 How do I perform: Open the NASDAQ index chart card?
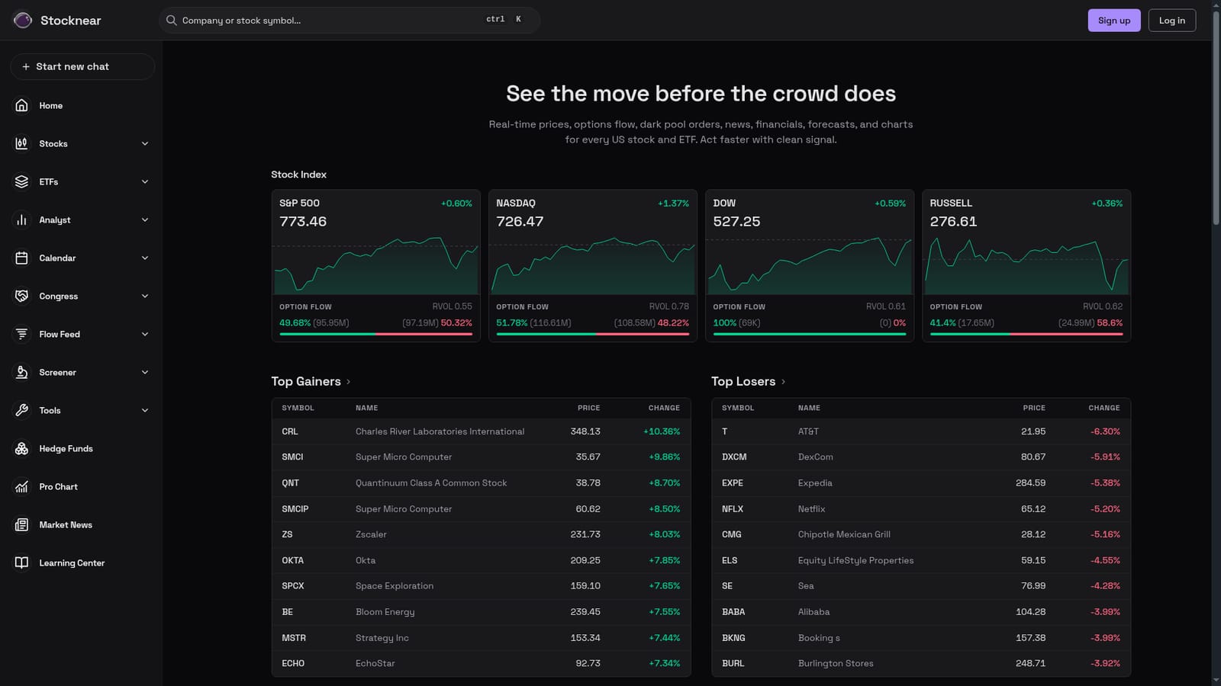click(x=593, y=265)
